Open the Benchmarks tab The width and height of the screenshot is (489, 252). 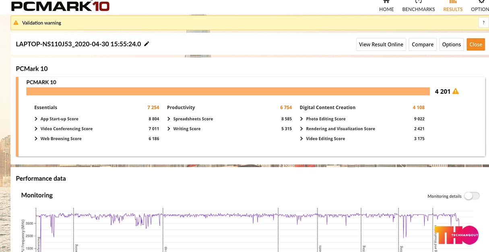click(419, 6)
